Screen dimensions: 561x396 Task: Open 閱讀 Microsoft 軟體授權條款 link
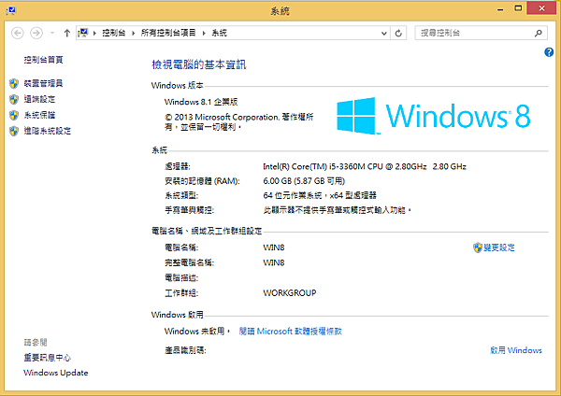coord(290,332)
